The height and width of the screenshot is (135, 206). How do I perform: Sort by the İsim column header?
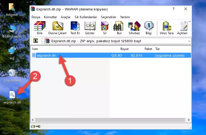70,49
